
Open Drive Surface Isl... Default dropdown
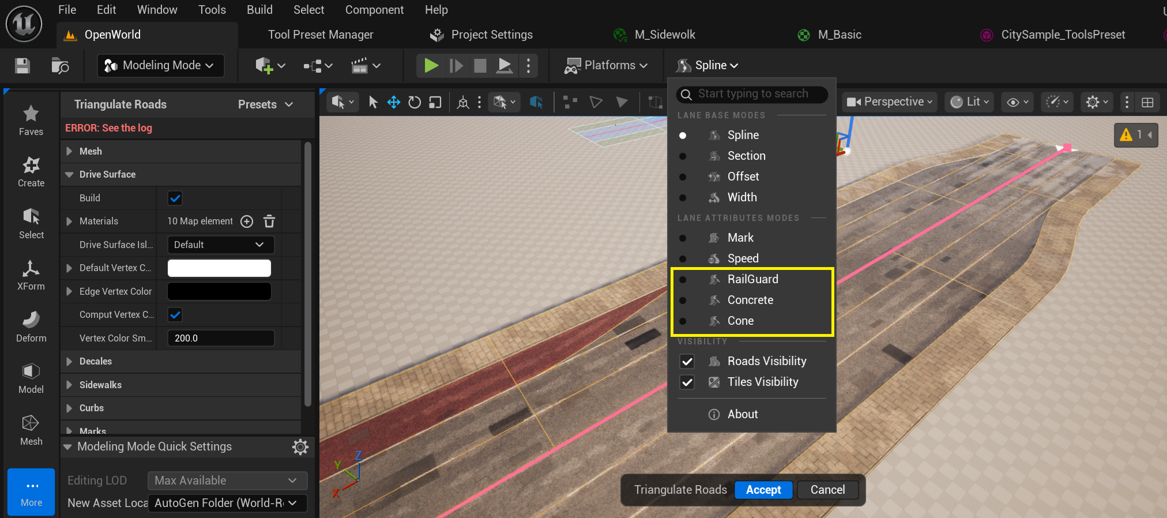220,245
